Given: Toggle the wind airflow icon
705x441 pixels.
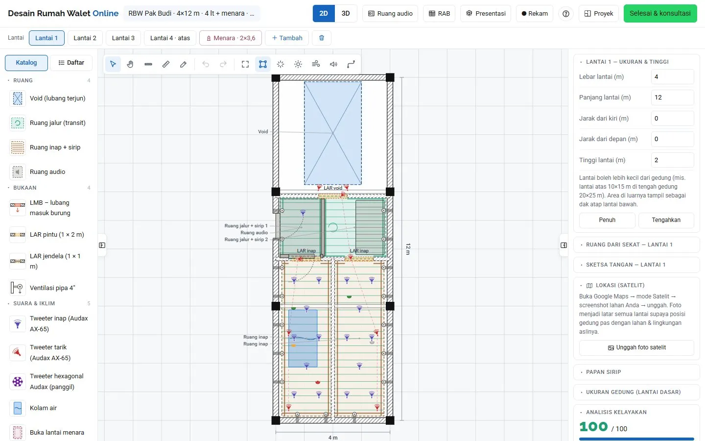Looking at the screenshot, I should pos(316,64).
